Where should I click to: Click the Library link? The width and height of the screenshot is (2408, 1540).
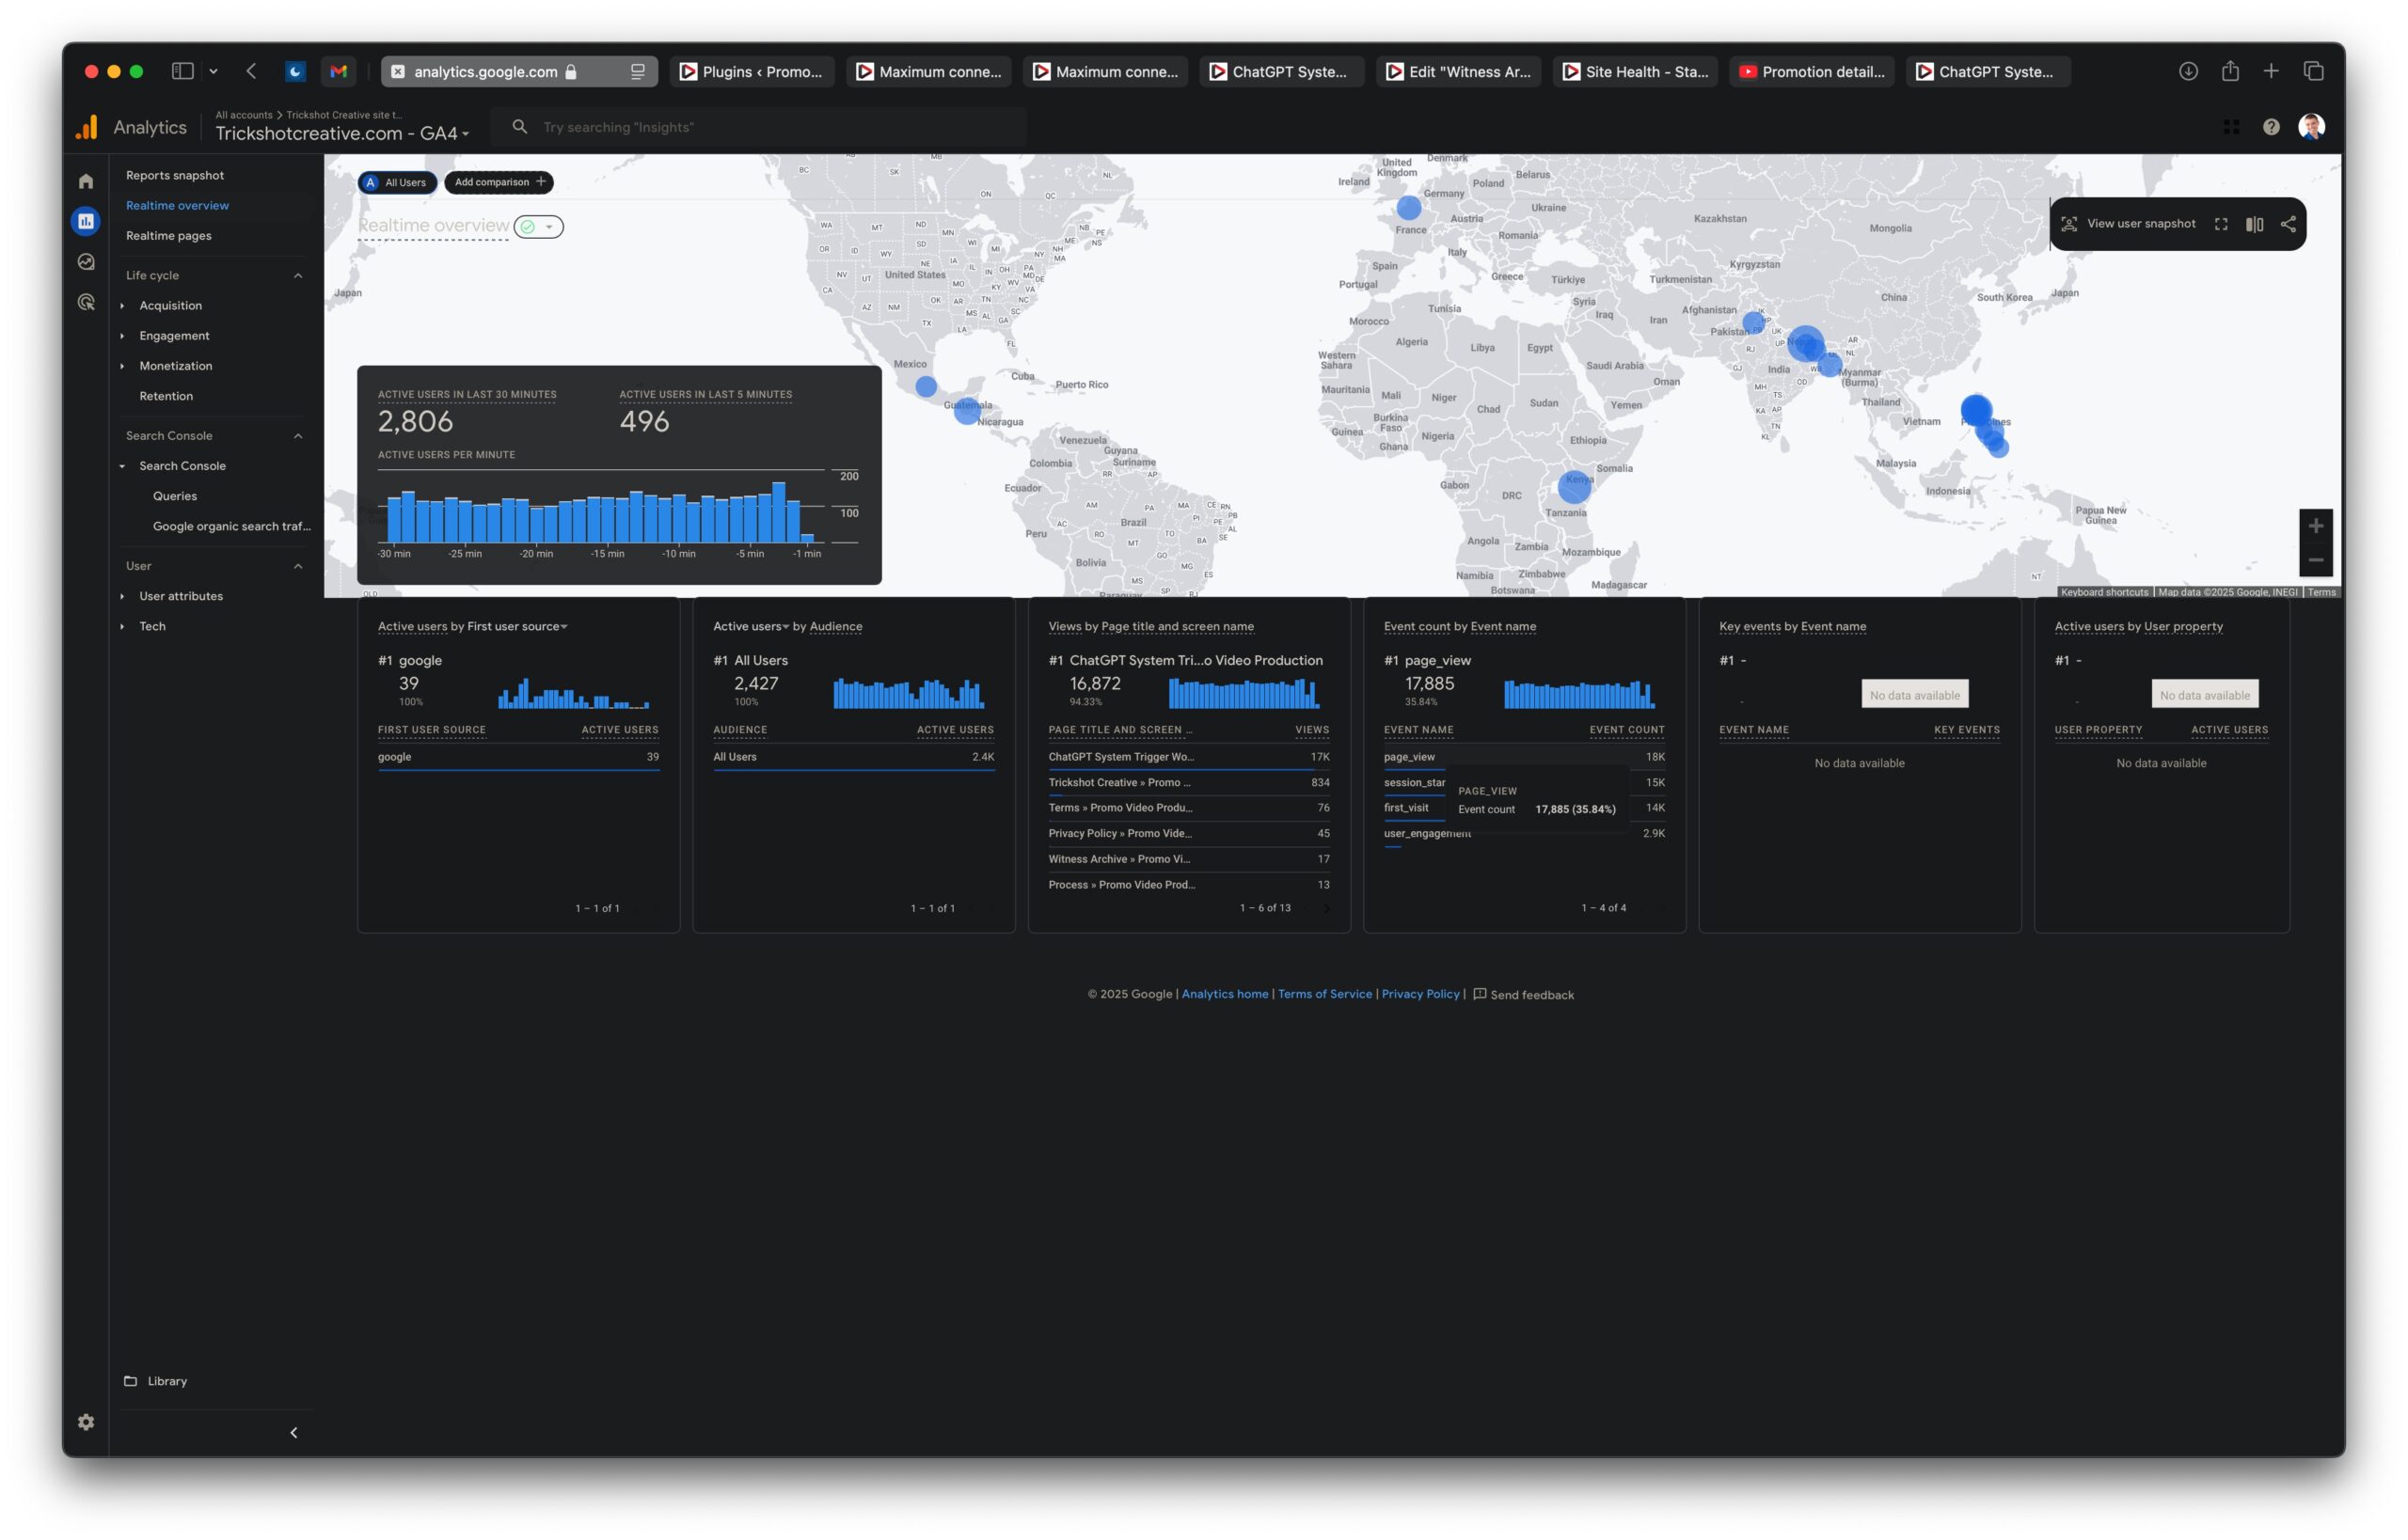click(x=167, y=1381)
